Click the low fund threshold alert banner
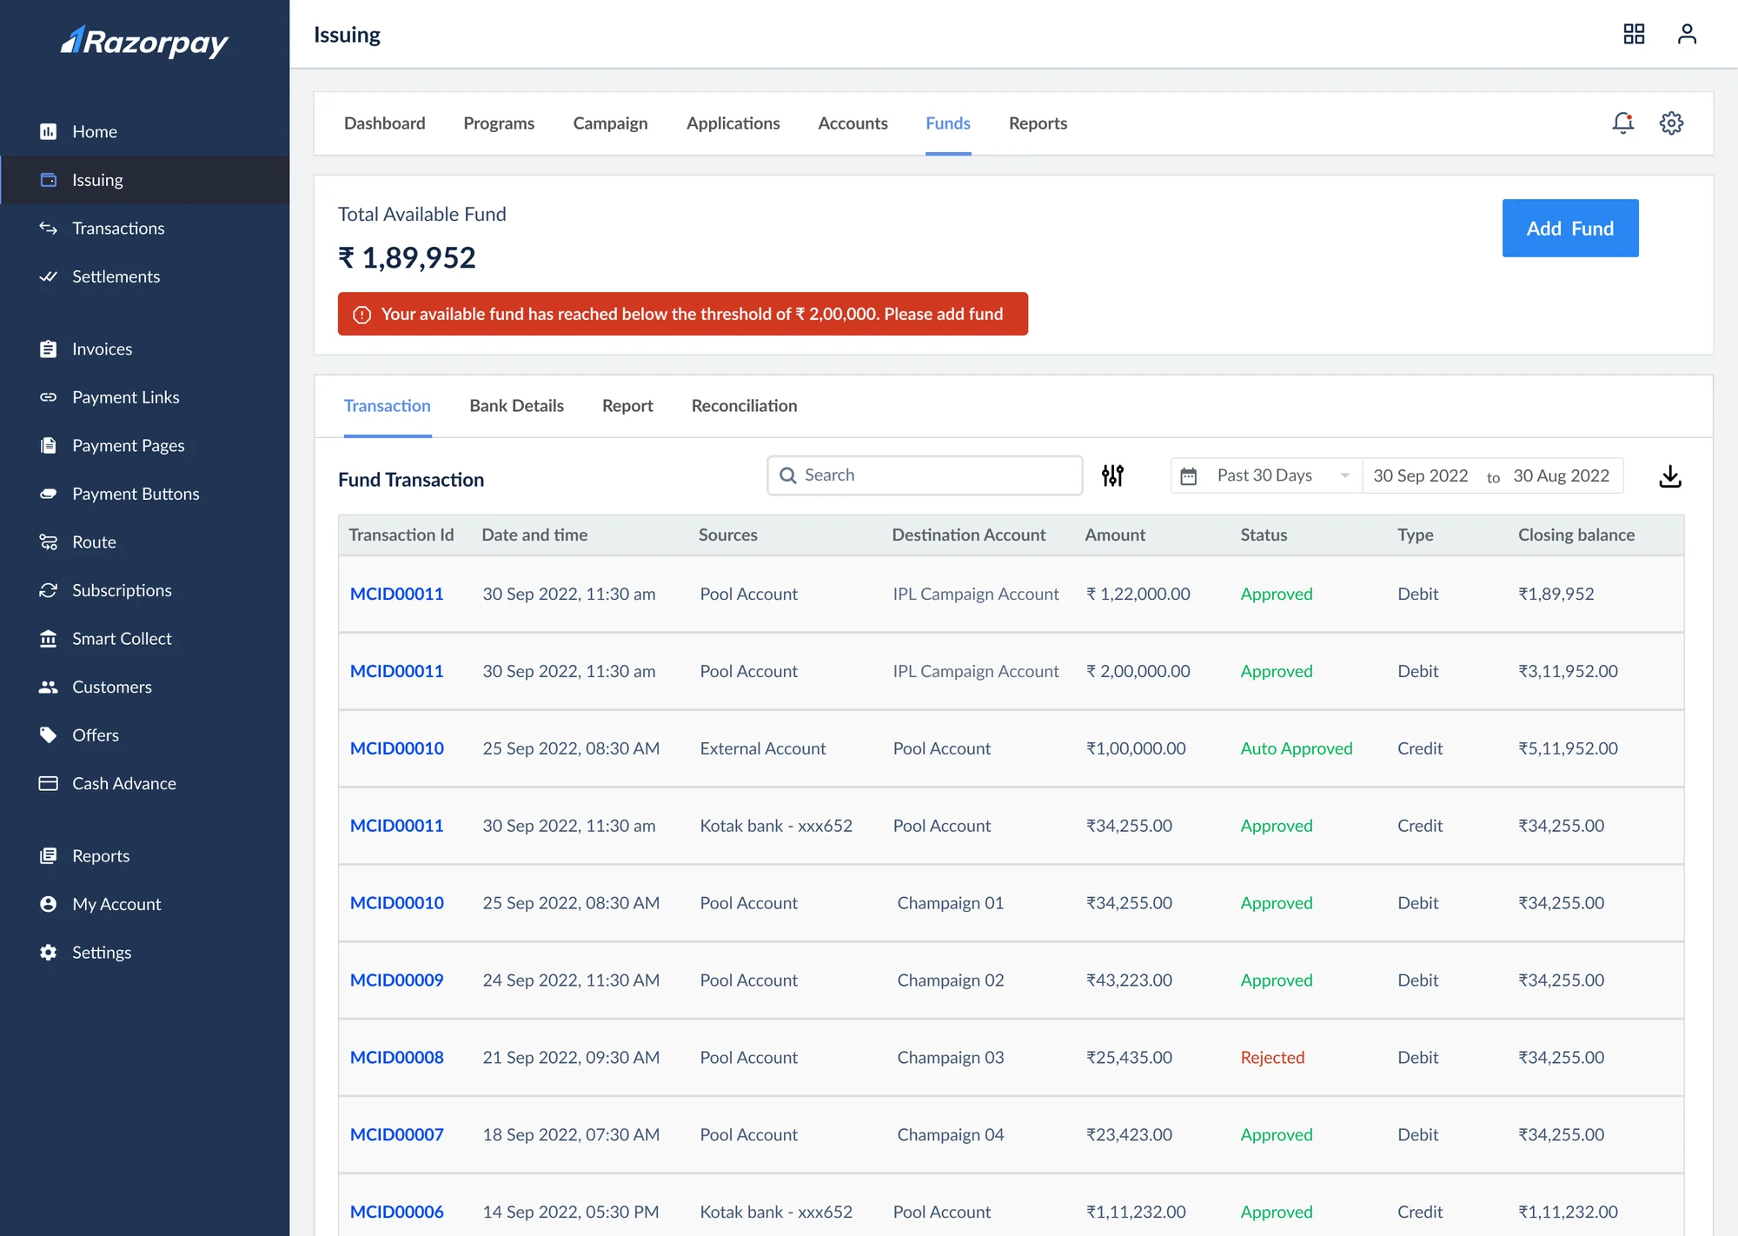This screenshot has height=1236, width=1738. pos(682,314)
